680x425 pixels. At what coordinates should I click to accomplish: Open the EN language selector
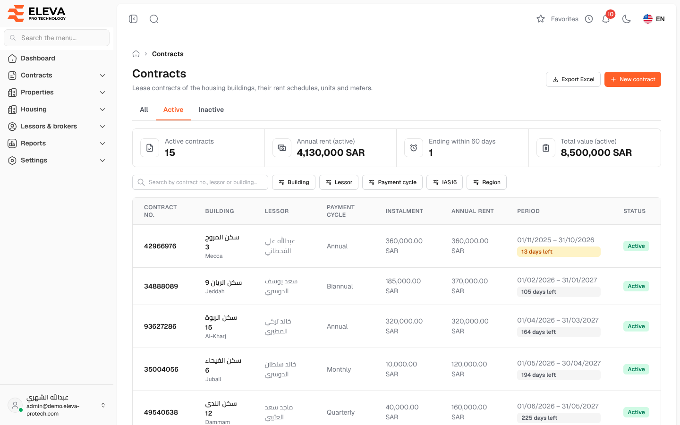point(654,19)
